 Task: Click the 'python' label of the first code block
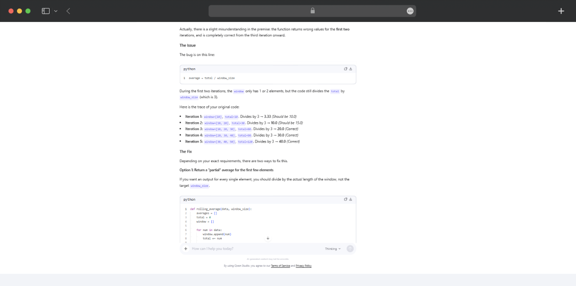(x=189, y=69)
